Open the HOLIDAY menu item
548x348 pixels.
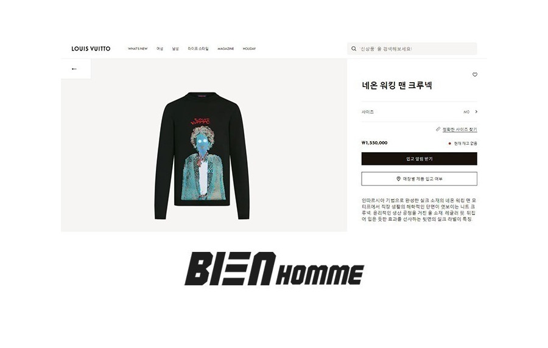(x=249, y=49)
